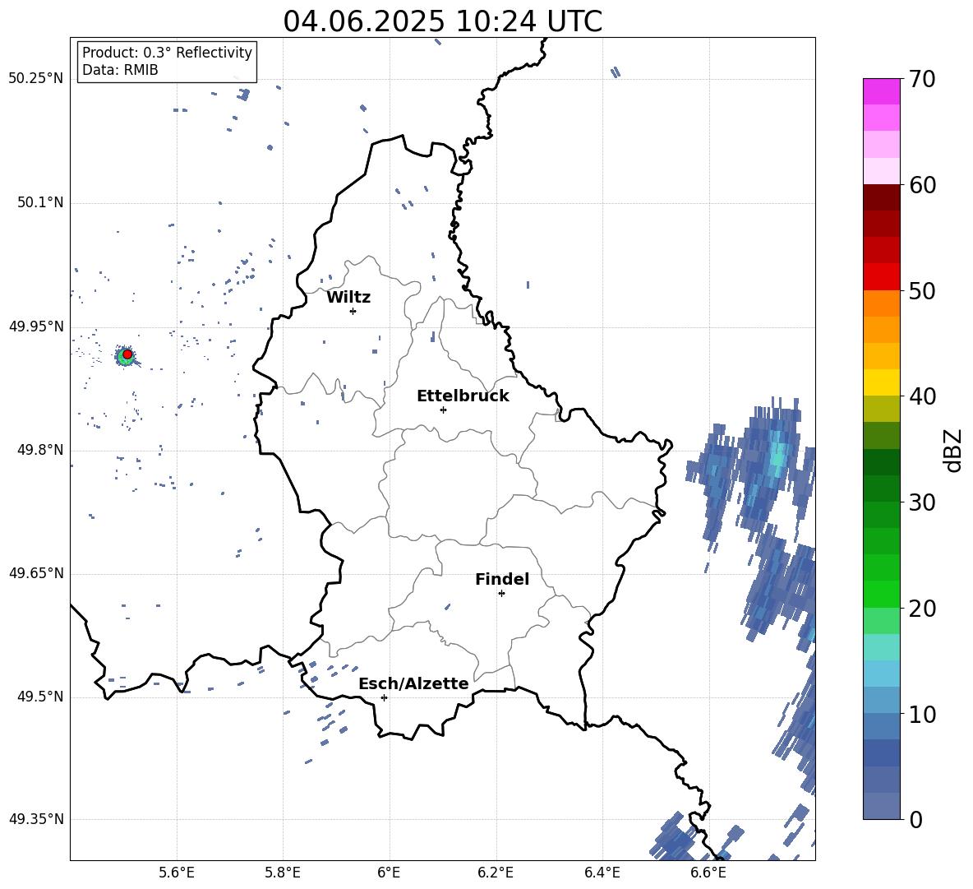Viewport: 973px width, 889px height.
Task: Select the Findel city label
Action: pos(502,579)
